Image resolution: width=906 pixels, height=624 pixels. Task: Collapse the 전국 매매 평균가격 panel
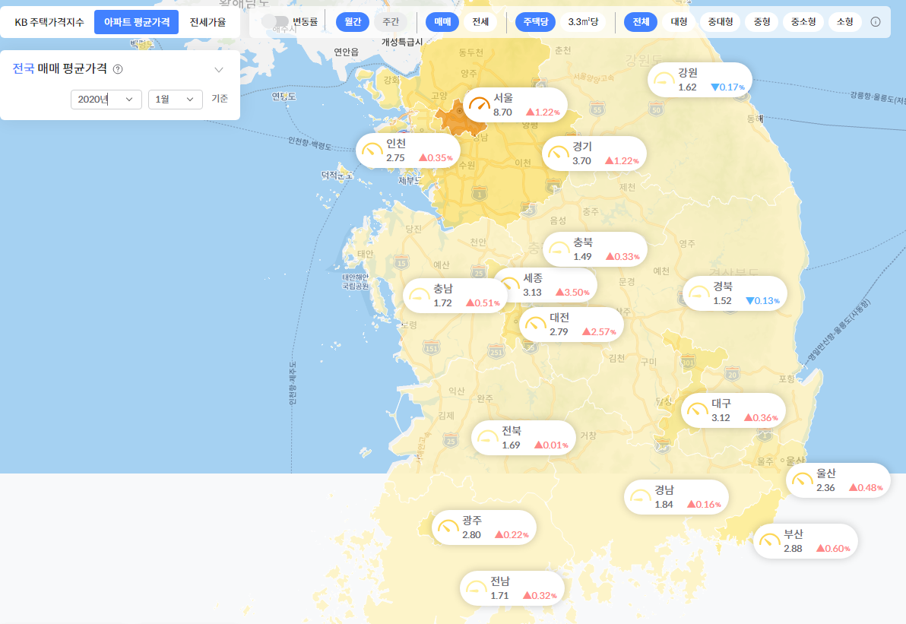click(219, 70)
